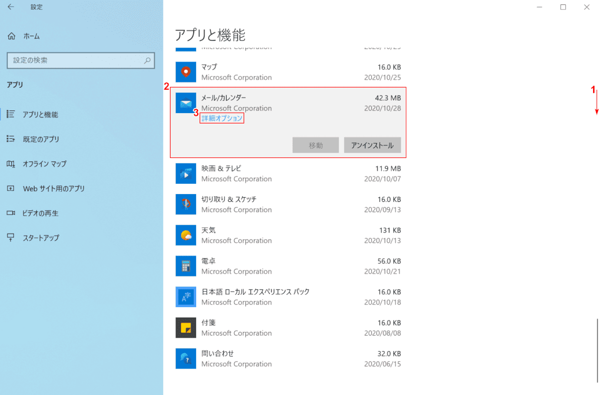This screenshot has height=395, width=599.
Task: Click the アンインストール button
Action: click(x=372, y=145)
